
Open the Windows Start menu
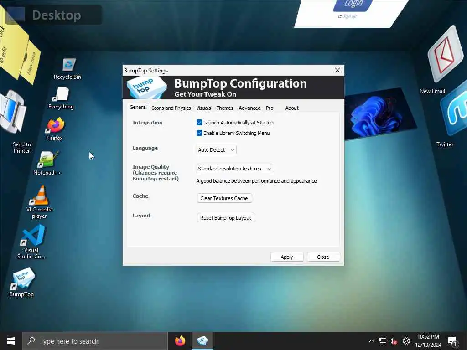pyautogui.click(x=11, y=341)
